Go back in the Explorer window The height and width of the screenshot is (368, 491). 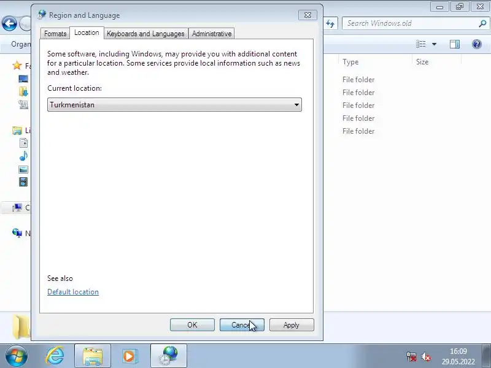click(9, 23)
